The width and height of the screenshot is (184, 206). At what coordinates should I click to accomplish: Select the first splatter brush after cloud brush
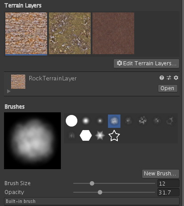(x=128, y=121)
